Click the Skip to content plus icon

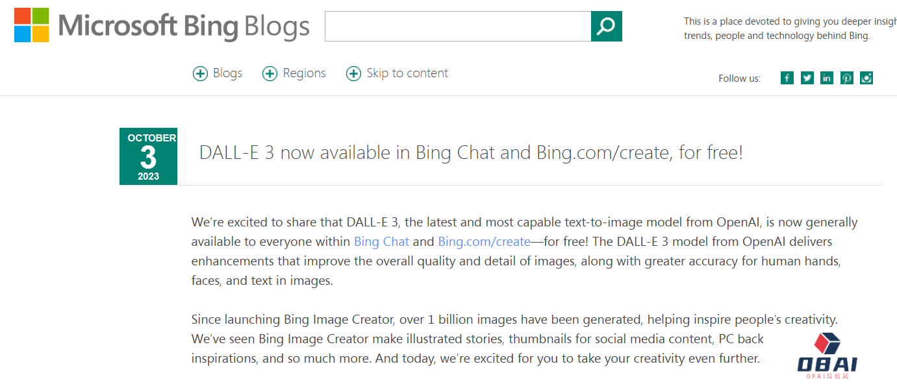[353, 74]
